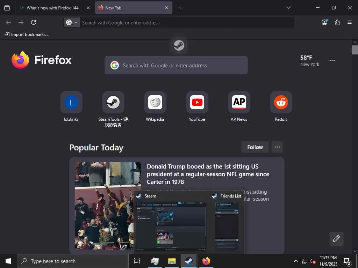Close the New Tab tab
The image size is (358, 268).
pos(167,8)
